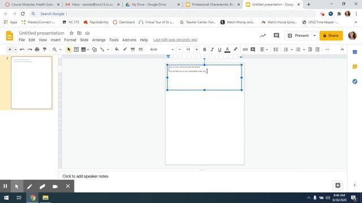Viewport: 362px width, 203px height.
Task: Star the Untitled presentation
Action: click(x=71, y=33)
